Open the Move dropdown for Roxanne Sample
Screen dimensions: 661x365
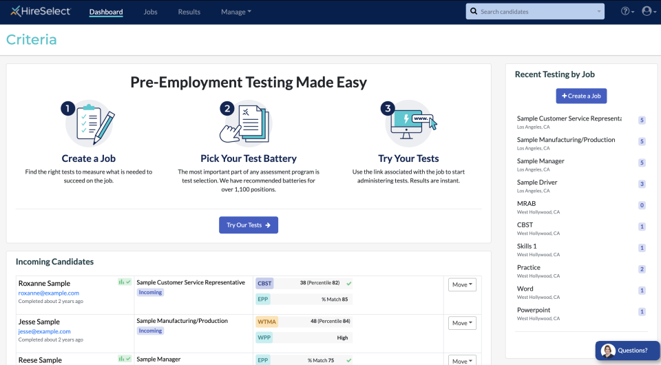462,284
